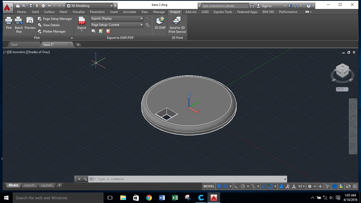Expand the Plot panel dialog launcher arrow
The width and height of the screenshot is (361, 203).
[x=72, y=38]
